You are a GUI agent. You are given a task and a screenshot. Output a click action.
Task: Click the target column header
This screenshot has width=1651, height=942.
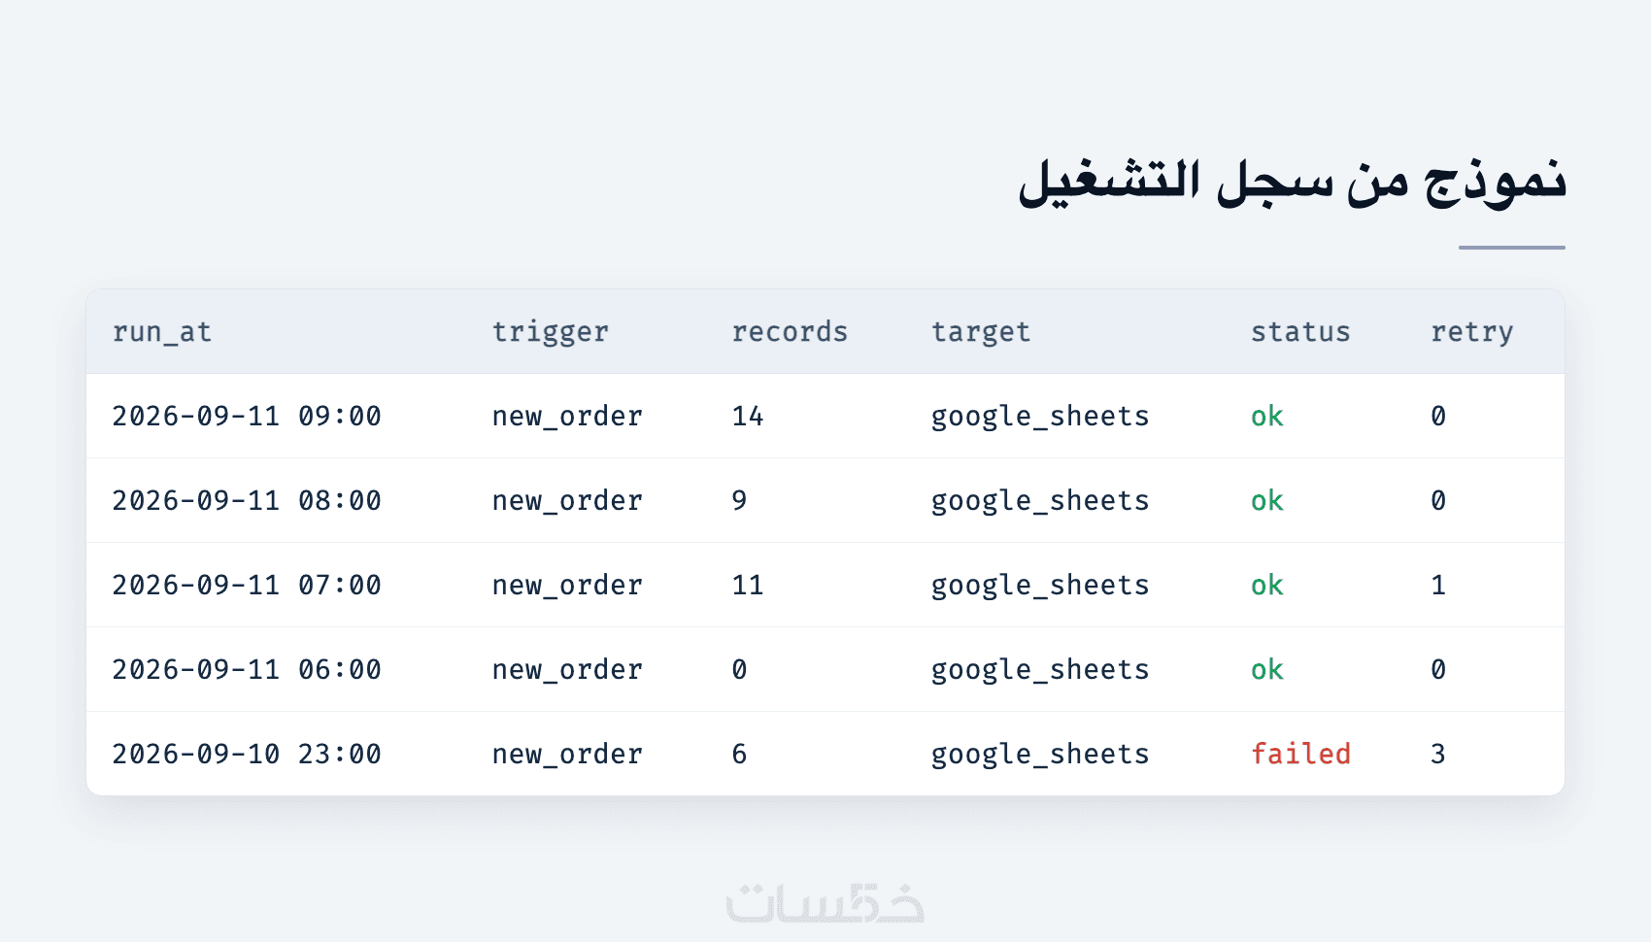[981, 332]
